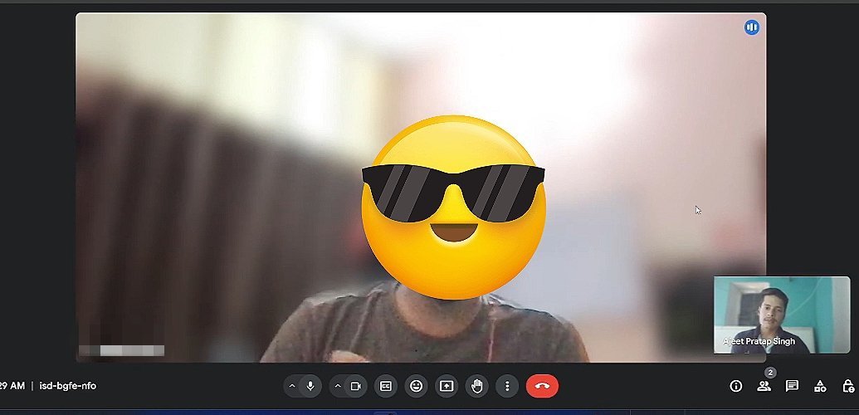Open more options menu
Image resolution: width=859 pixels, height=415 pixels.
(507, 387)
